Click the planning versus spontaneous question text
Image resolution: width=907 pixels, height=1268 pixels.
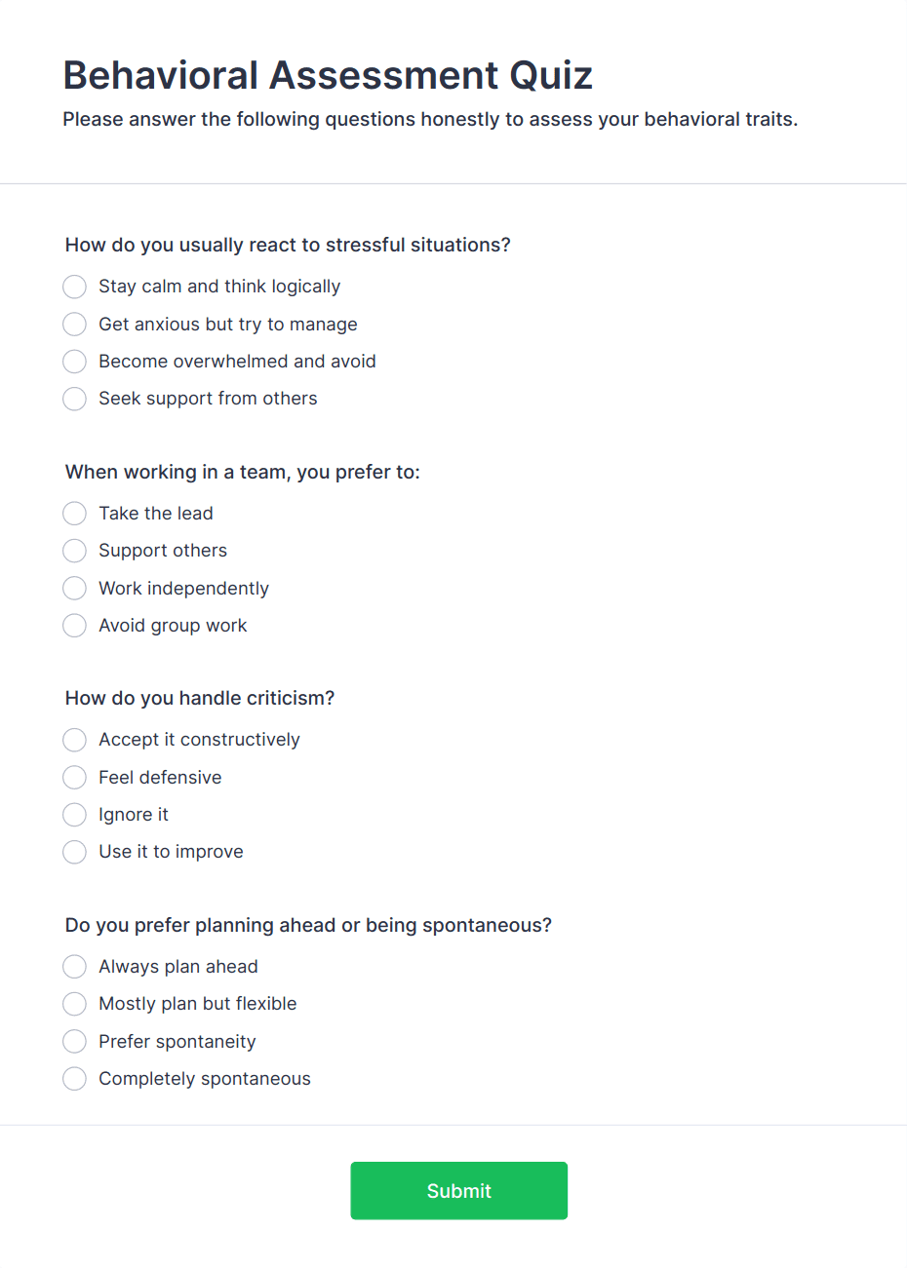click(x=308, y=925)
